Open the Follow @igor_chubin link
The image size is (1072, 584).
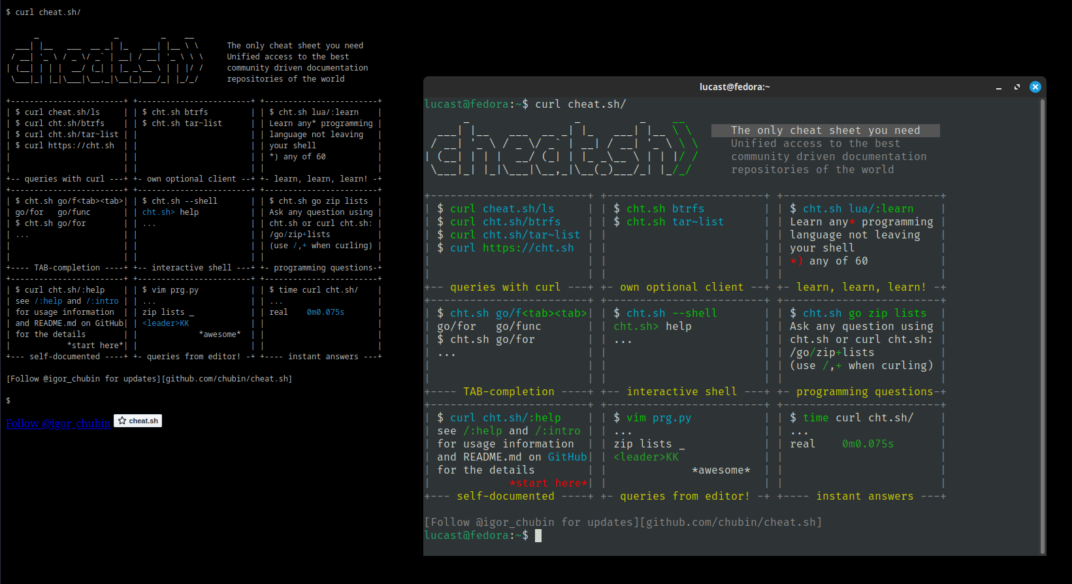tap(58, 423)
